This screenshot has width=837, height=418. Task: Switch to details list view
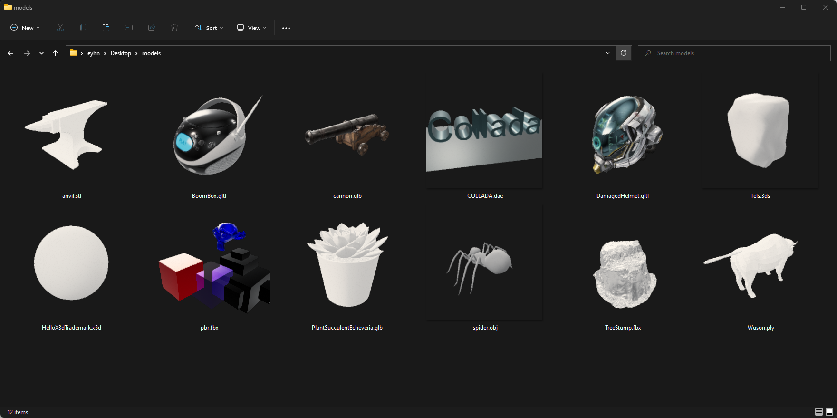pos(818,412)
